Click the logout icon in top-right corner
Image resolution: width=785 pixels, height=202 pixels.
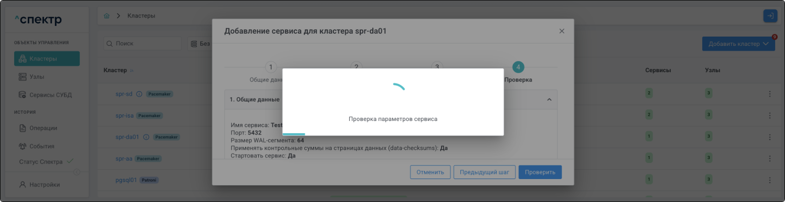coord(770,16)
